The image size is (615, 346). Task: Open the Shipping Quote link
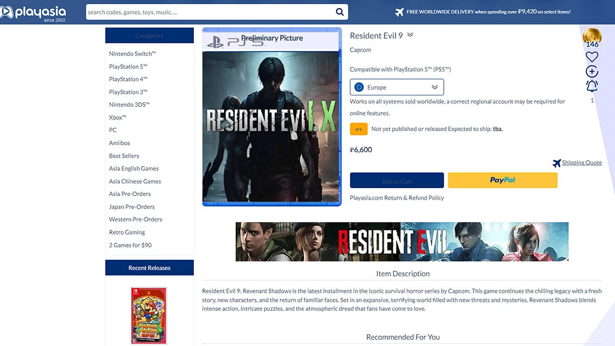click(x=582, y=163)
